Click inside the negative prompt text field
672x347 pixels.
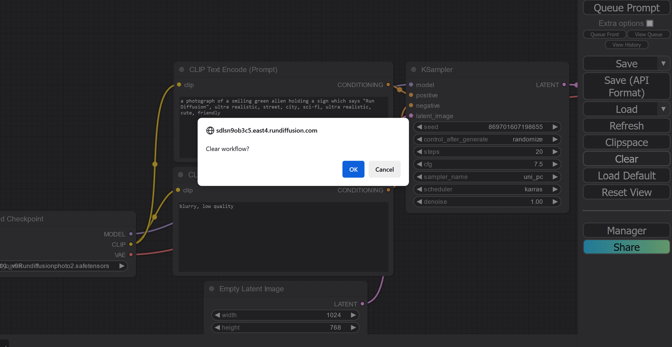click(282, 235)
